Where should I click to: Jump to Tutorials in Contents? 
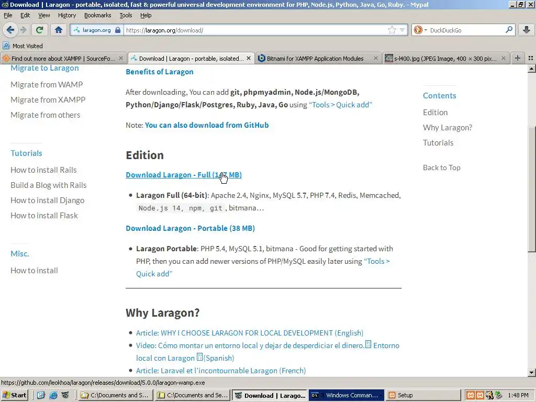[x=438, y=142]
